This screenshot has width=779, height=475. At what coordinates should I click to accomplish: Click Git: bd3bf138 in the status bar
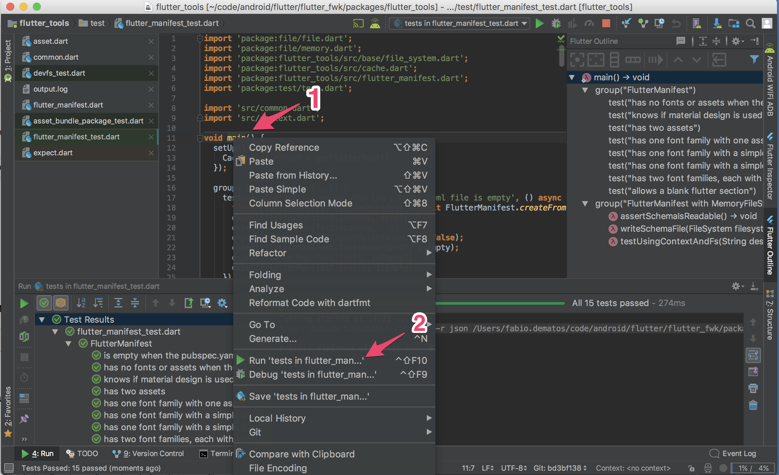[560, 468]
